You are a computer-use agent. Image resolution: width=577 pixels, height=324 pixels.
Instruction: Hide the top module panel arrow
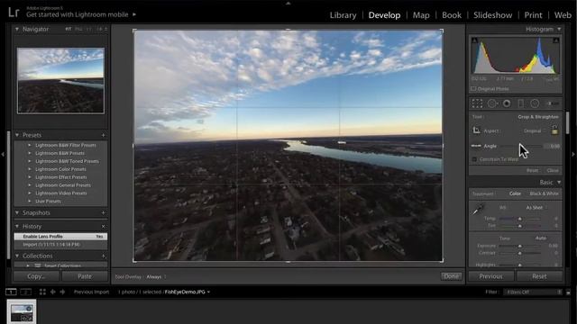288,3
